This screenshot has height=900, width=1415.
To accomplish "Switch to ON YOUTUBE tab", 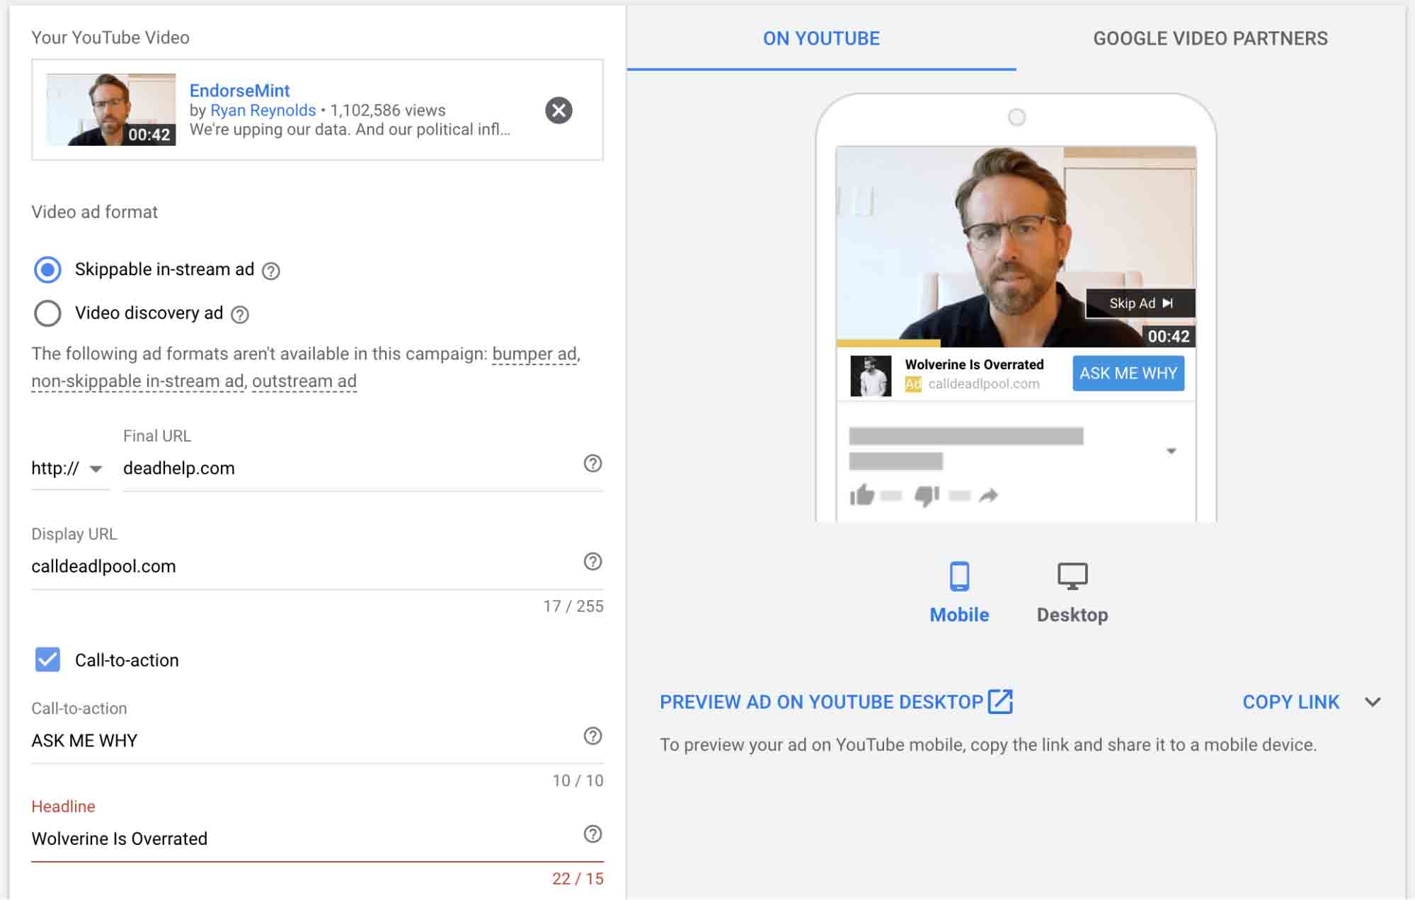I will 821,38.
